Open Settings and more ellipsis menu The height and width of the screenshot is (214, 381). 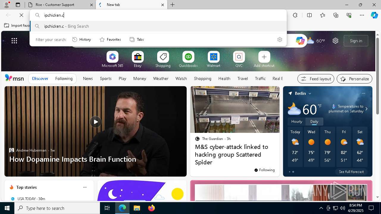coord(362,15)
